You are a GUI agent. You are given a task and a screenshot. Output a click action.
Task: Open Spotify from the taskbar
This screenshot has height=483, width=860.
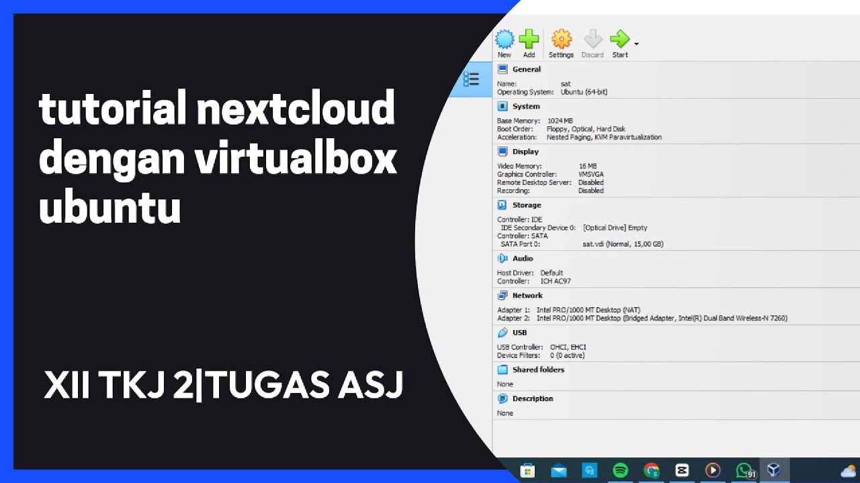tap(620, 471)
